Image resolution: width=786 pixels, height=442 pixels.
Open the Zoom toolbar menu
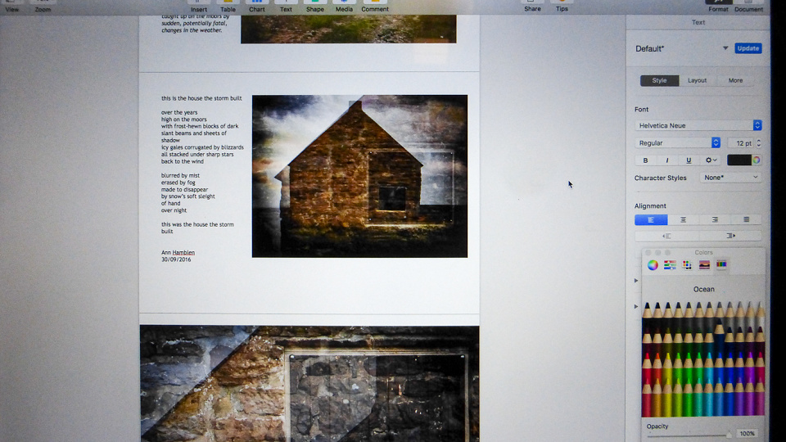43,7
